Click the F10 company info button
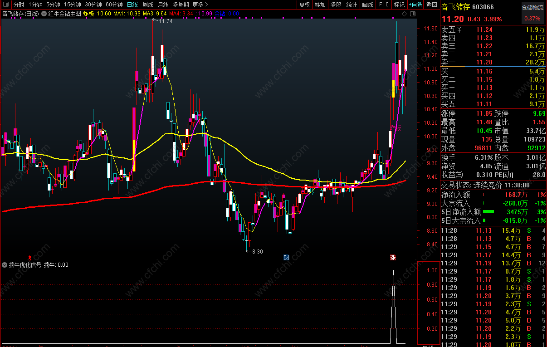The image size is (547, 347). (384, 5)
